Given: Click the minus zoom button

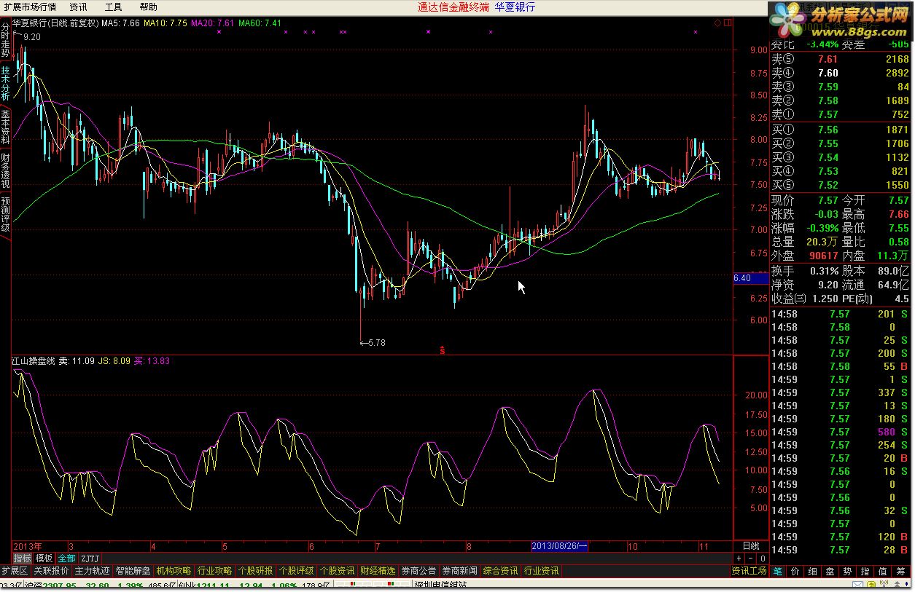Looking at the screenshot, I should coord(751,559).
